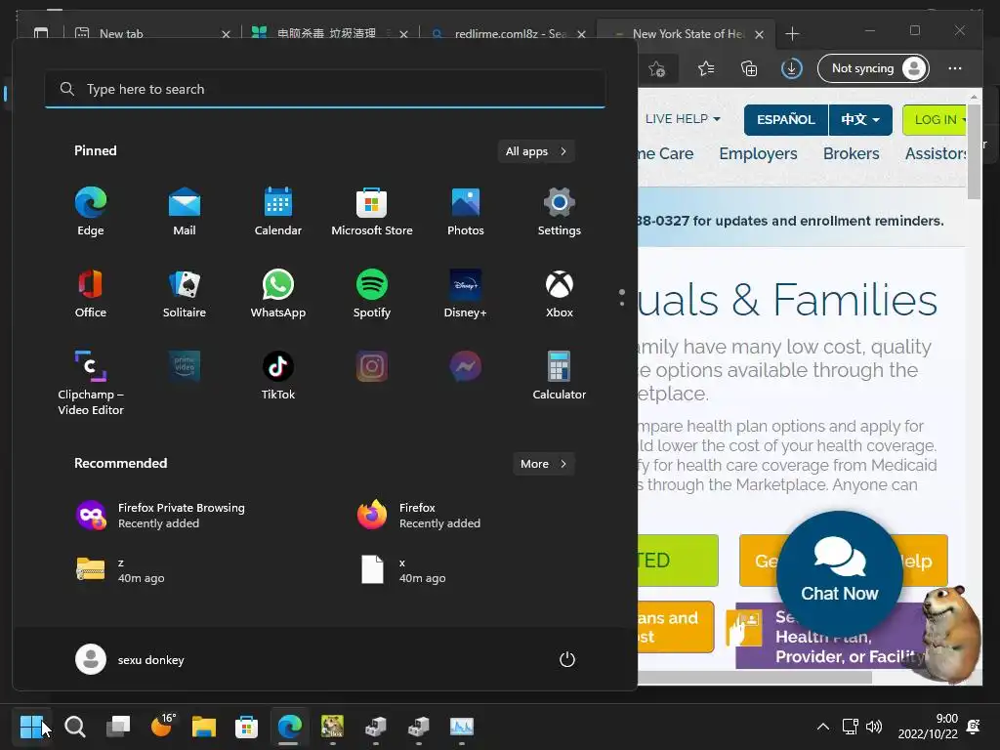Screen dimensions: 1000x750
Task: Close the New tab browser tab
Action: pos(226,34)
